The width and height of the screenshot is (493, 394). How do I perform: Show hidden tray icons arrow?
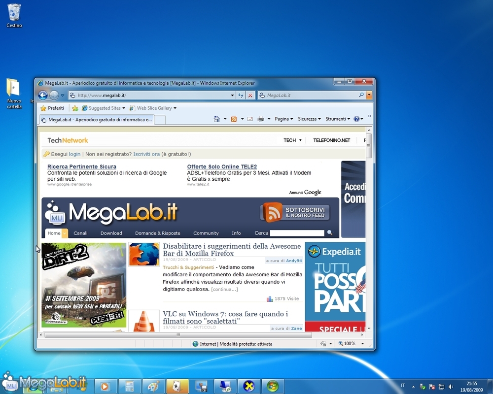[414, 387]
